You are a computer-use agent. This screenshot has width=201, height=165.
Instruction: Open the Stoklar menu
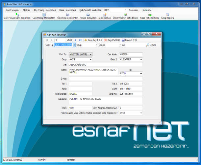click(x=26, y=10)
